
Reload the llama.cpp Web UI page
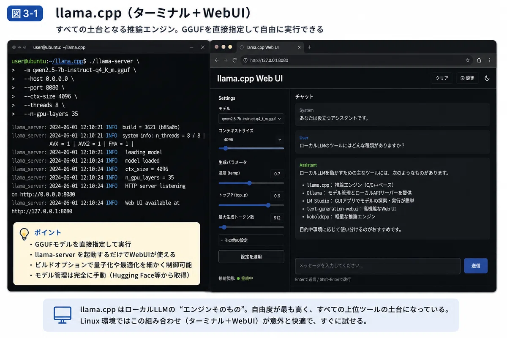coord(234,60)
